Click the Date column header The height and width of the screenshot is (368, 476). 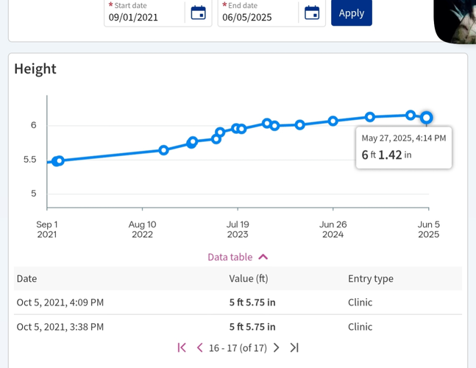[27, 279]
